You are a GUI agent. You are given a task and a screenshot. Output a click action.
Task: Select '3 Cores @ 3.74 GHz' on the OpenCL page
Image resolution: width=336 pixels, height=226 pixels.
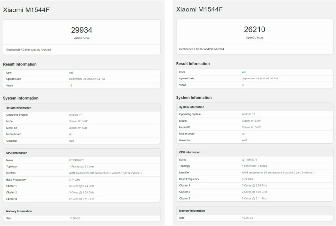(x=254, y=185)
